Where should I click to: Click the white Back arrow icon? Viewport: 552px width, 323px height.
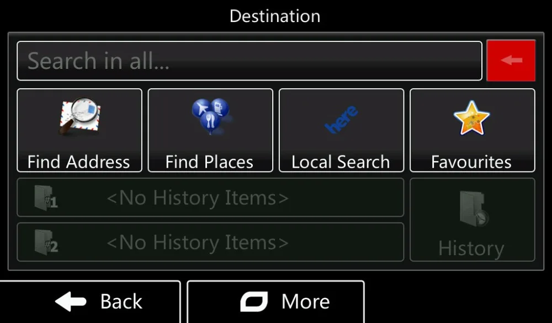tap(71, 301)
